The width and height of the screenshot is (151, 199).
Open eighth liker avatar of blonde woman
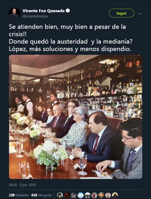click(108, 195)
